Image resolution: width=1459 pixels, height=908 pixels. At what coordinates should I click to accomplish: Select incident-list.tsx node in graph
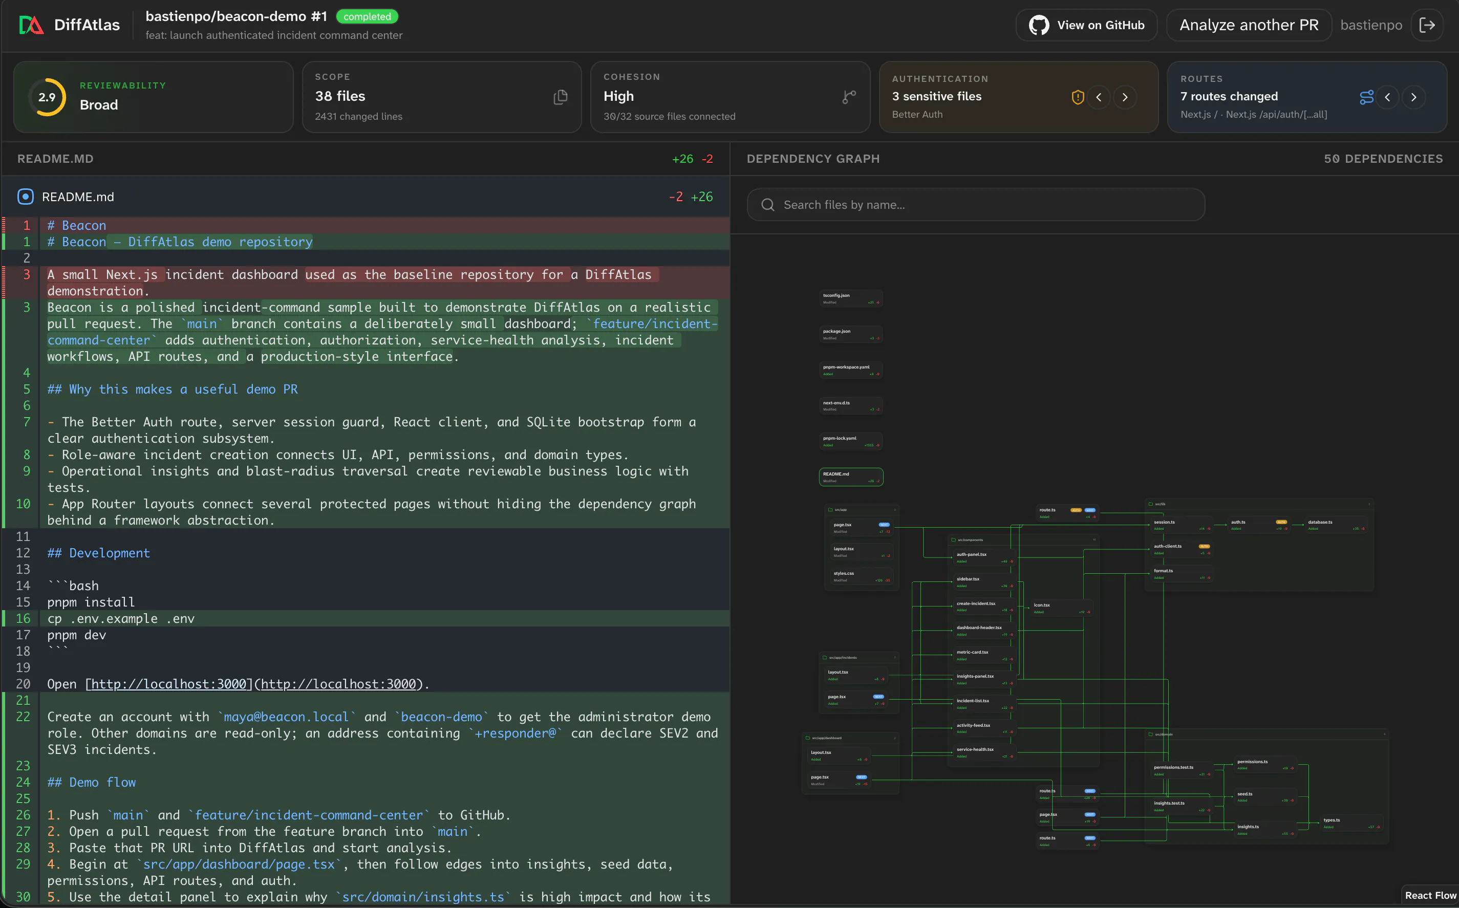point(984,704)
